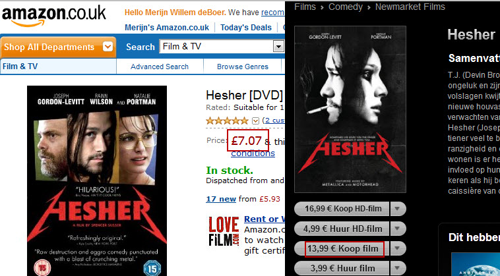Click the Hesher iTunes poster artwork
The height and width of the screenshot is (276, 500).
[350, 109]
